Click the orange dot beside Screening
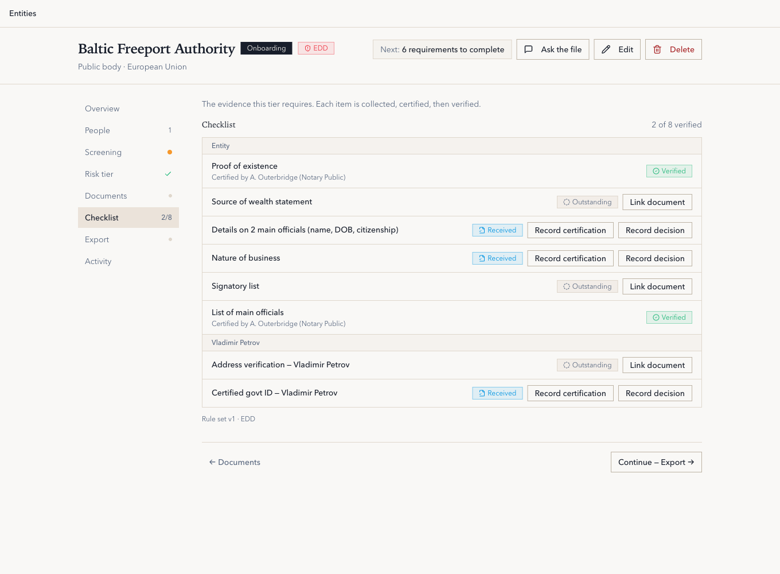 click(x=170, y=152)
